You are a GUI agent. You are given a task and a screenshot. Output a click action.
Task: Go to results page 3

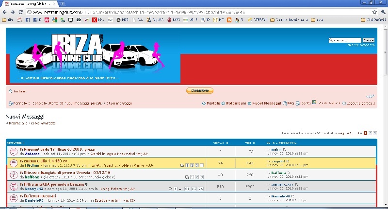coord(375,133)
